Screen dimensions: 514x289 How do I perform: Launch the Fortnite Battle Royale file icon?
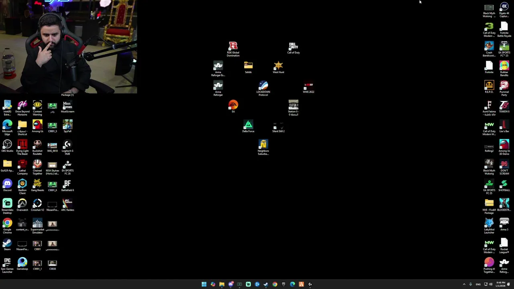click(504, 30)
